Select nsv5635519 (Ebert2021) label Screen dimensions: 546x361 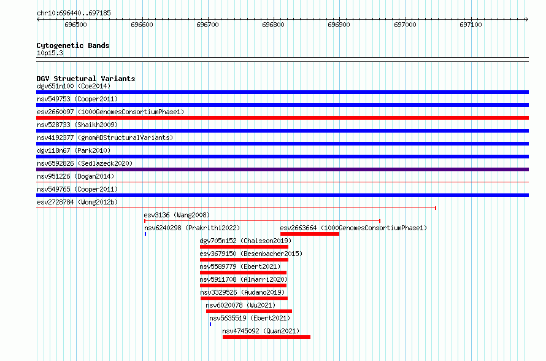click(250, 318)
